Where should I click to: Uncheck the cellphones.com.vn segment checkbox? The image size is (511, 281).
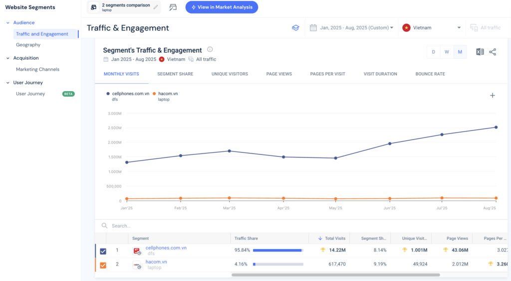[x=103, y=251]
